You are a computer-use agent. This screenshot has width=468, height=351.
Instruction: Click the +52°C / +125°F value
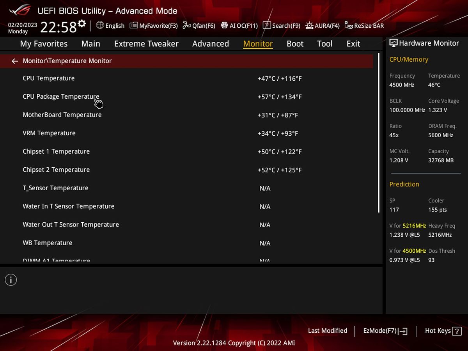280,170
